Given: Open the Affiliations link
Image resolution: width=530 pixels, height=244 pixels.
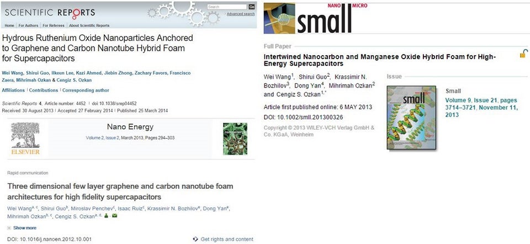Looking at the screenshot, I should coord(13,90).
